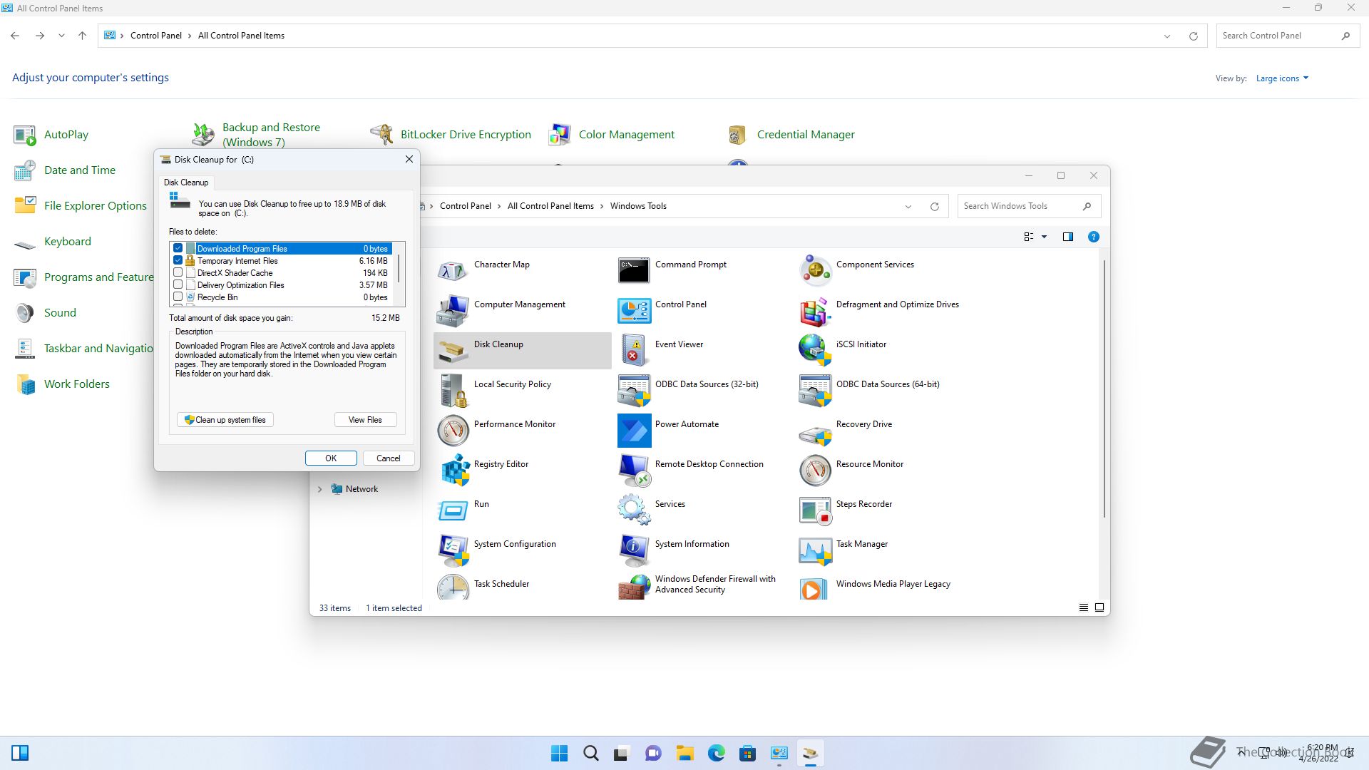Click Windows Tools window vertical scrollbar

pyautogui.click(x=1104, y=389)
